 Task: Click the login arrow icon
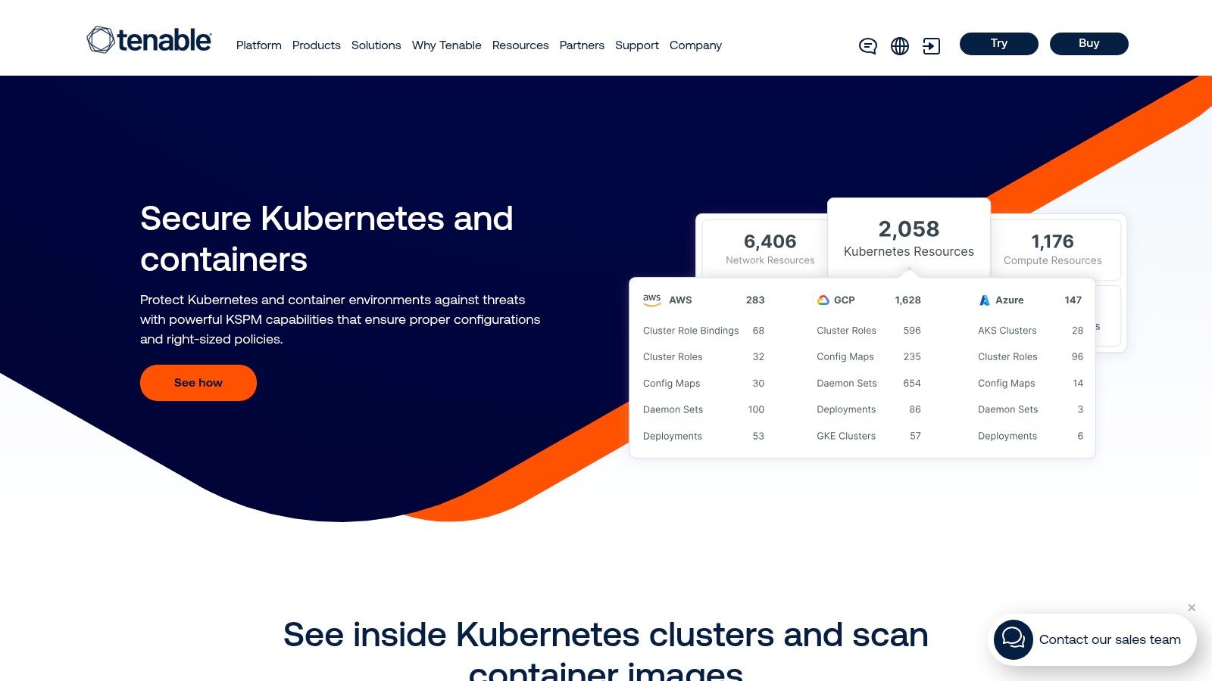[932, 46]
